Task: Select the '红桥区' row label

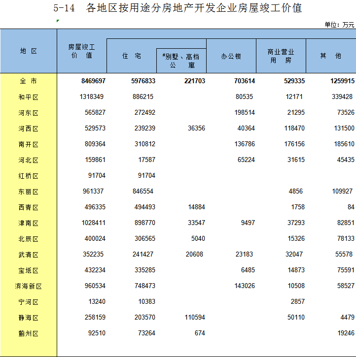Action: coord(29,176)
